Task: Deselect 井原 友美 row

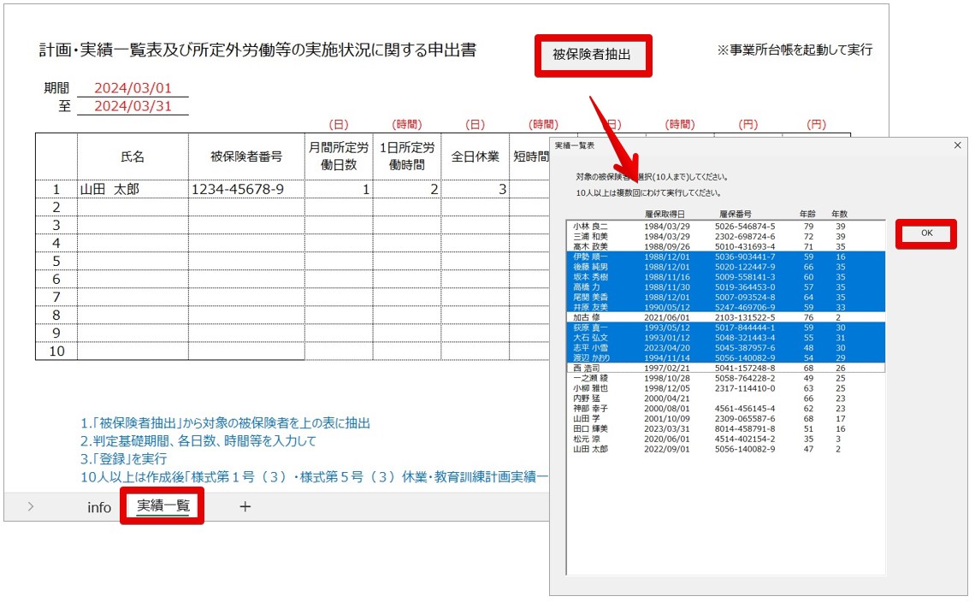Action: [725, 307]
